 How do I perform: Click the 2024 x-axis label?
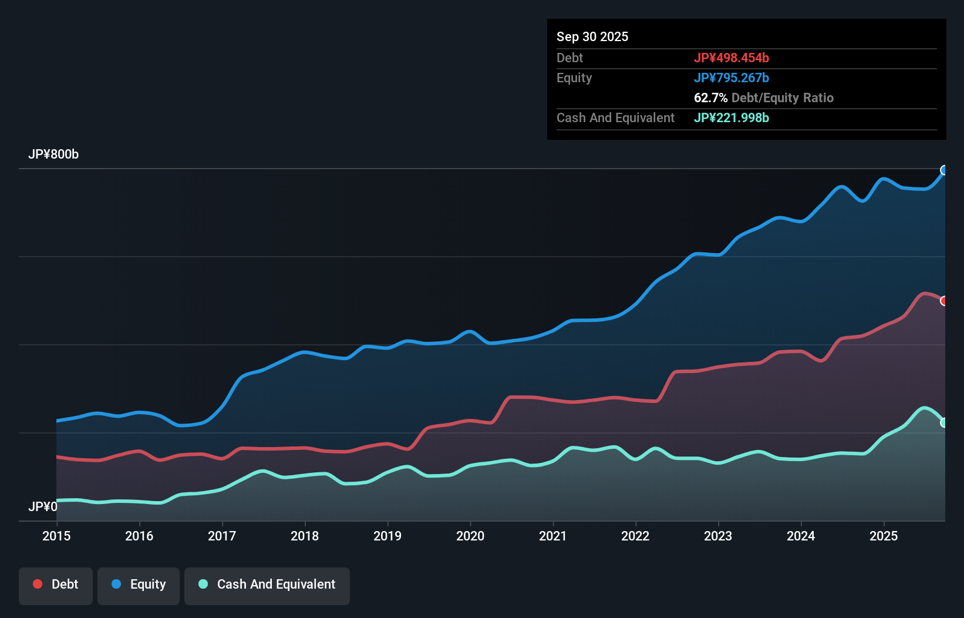[801, 536]
